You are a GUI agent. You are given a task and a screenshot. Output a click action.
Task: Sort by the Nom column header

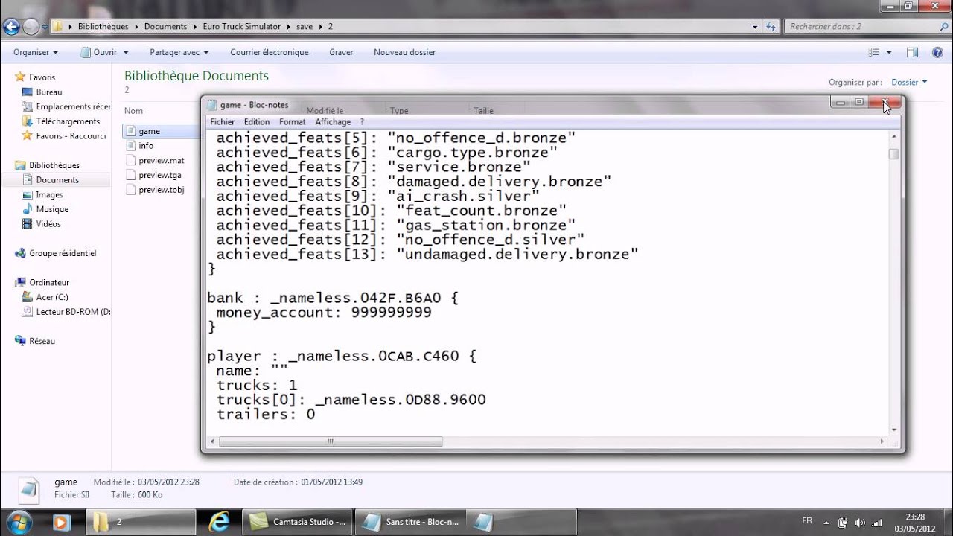tap(133, 110)
